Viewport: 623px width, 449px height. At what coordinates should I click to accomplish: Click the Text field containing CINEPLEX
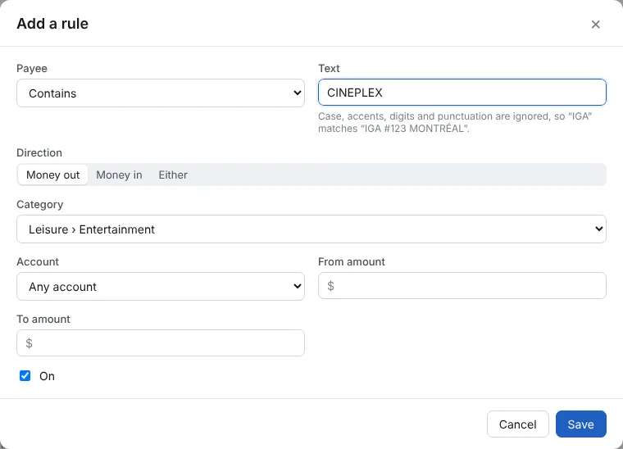[x=462, y=93]
